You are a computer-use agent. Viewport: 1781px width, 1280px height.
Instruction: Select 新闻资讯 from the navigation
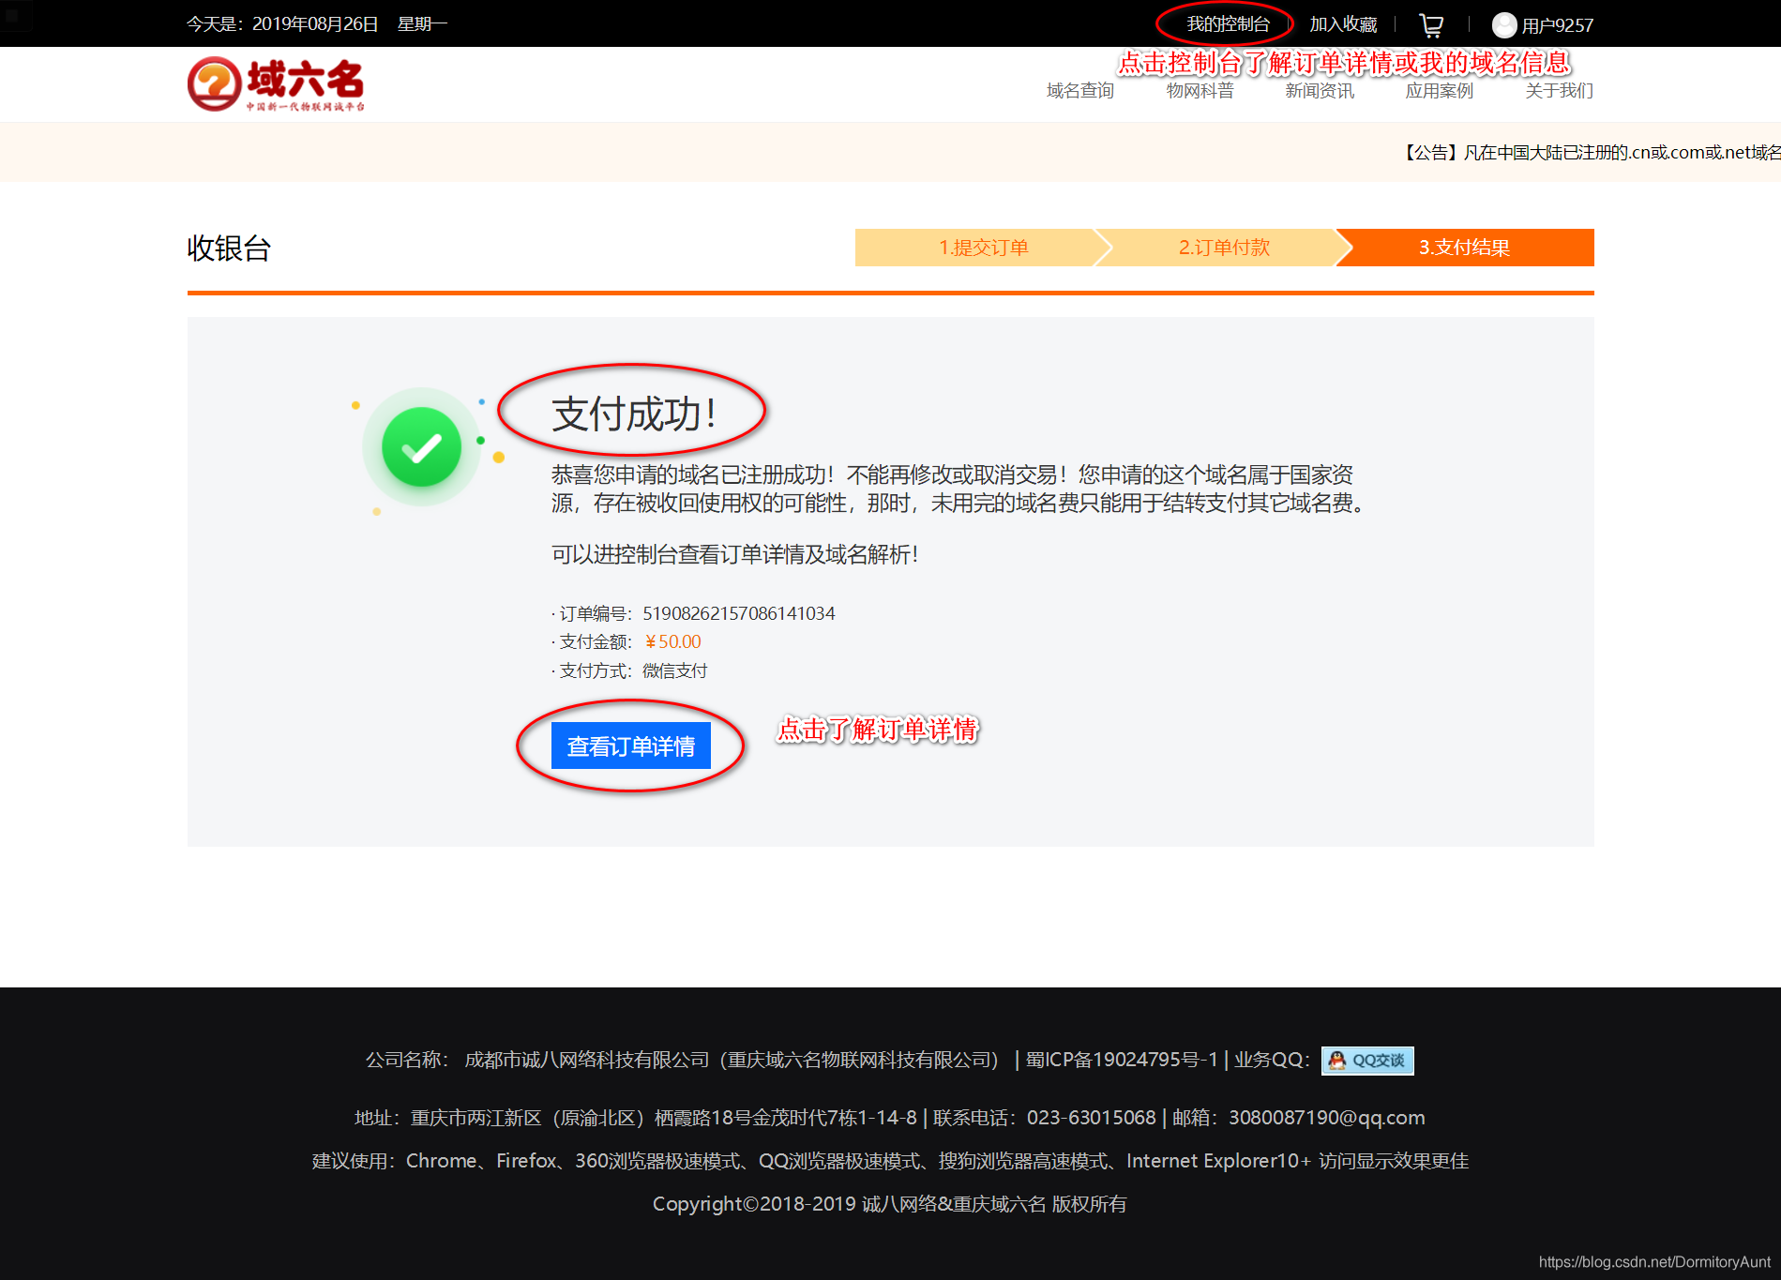tap(1319, 90)
